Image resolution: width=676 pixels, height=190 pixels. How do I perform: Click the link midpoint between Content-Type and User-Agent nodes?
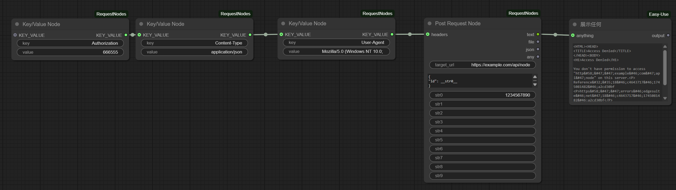coord(265,34)
